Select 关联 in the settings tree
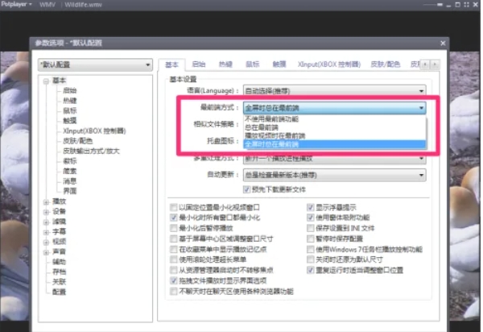 click(x=59, y=283)
